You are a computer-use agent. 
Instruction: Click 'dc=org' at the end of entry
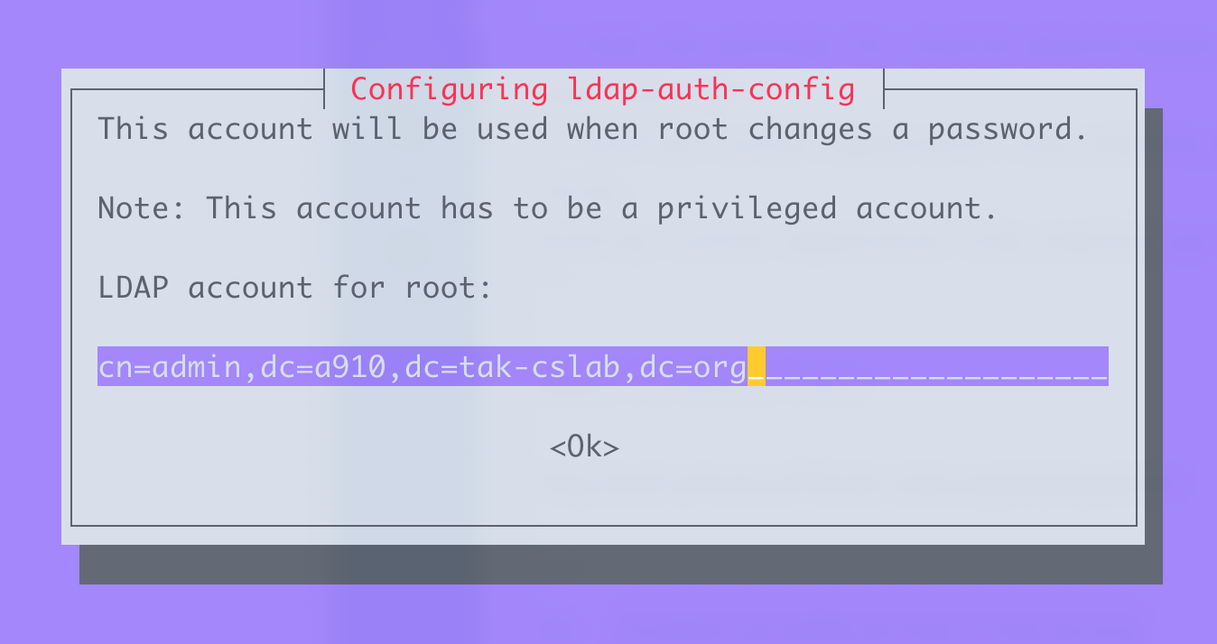pos(693,368)
